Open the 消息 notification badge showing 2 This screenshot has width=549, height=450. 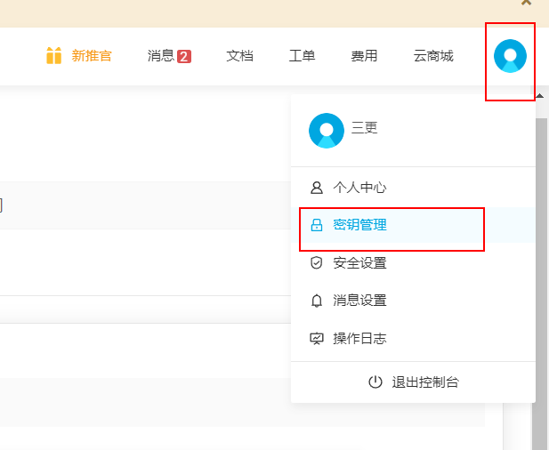[x=184, y=57]
